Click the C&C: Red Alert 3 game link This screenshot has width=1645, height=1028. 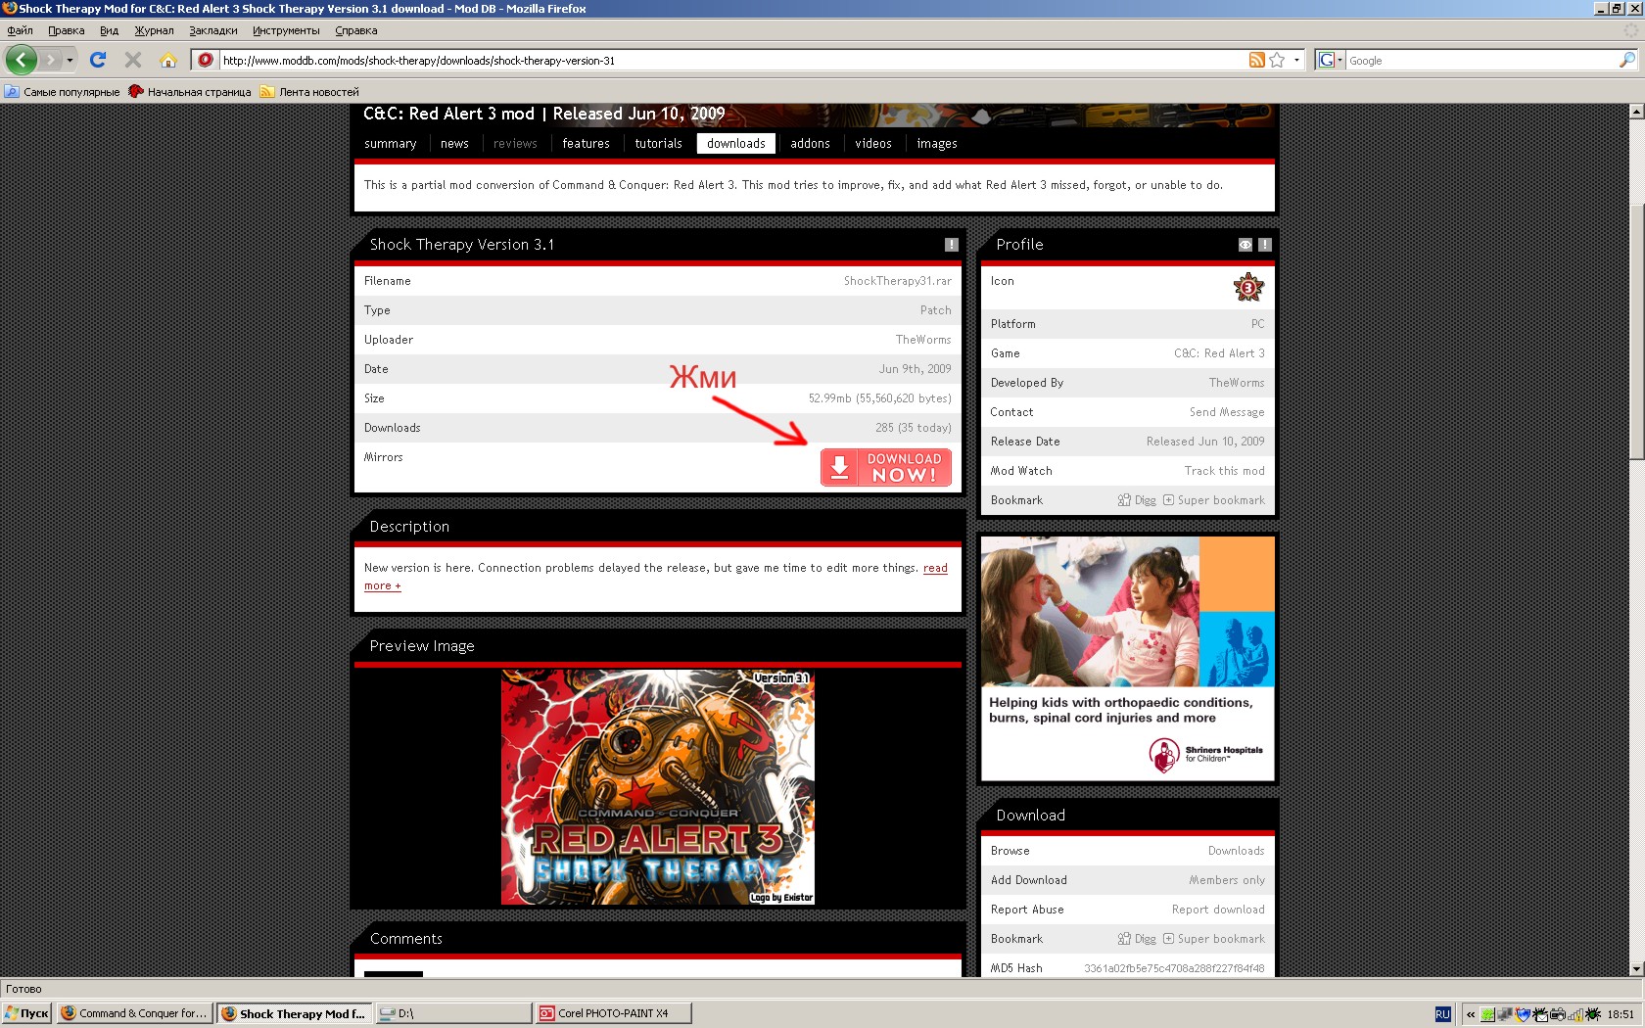(1219, 353)
